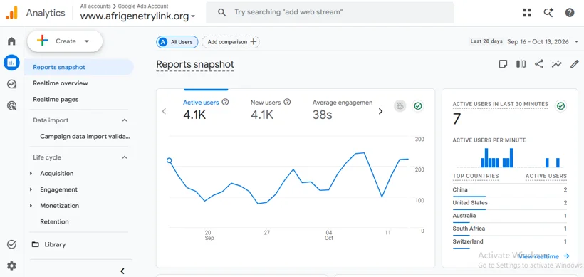584x277 pixels.
Task: Open the Retention report
Action: click(x=54, y=221)
